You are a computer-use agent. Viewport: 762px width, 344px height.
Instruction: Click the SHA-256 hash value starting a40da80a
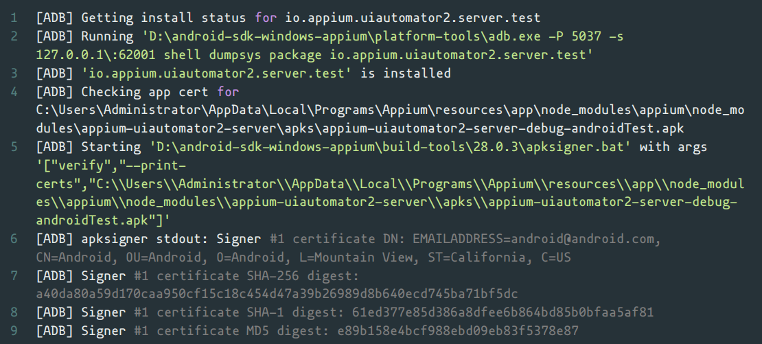[277, 294]
